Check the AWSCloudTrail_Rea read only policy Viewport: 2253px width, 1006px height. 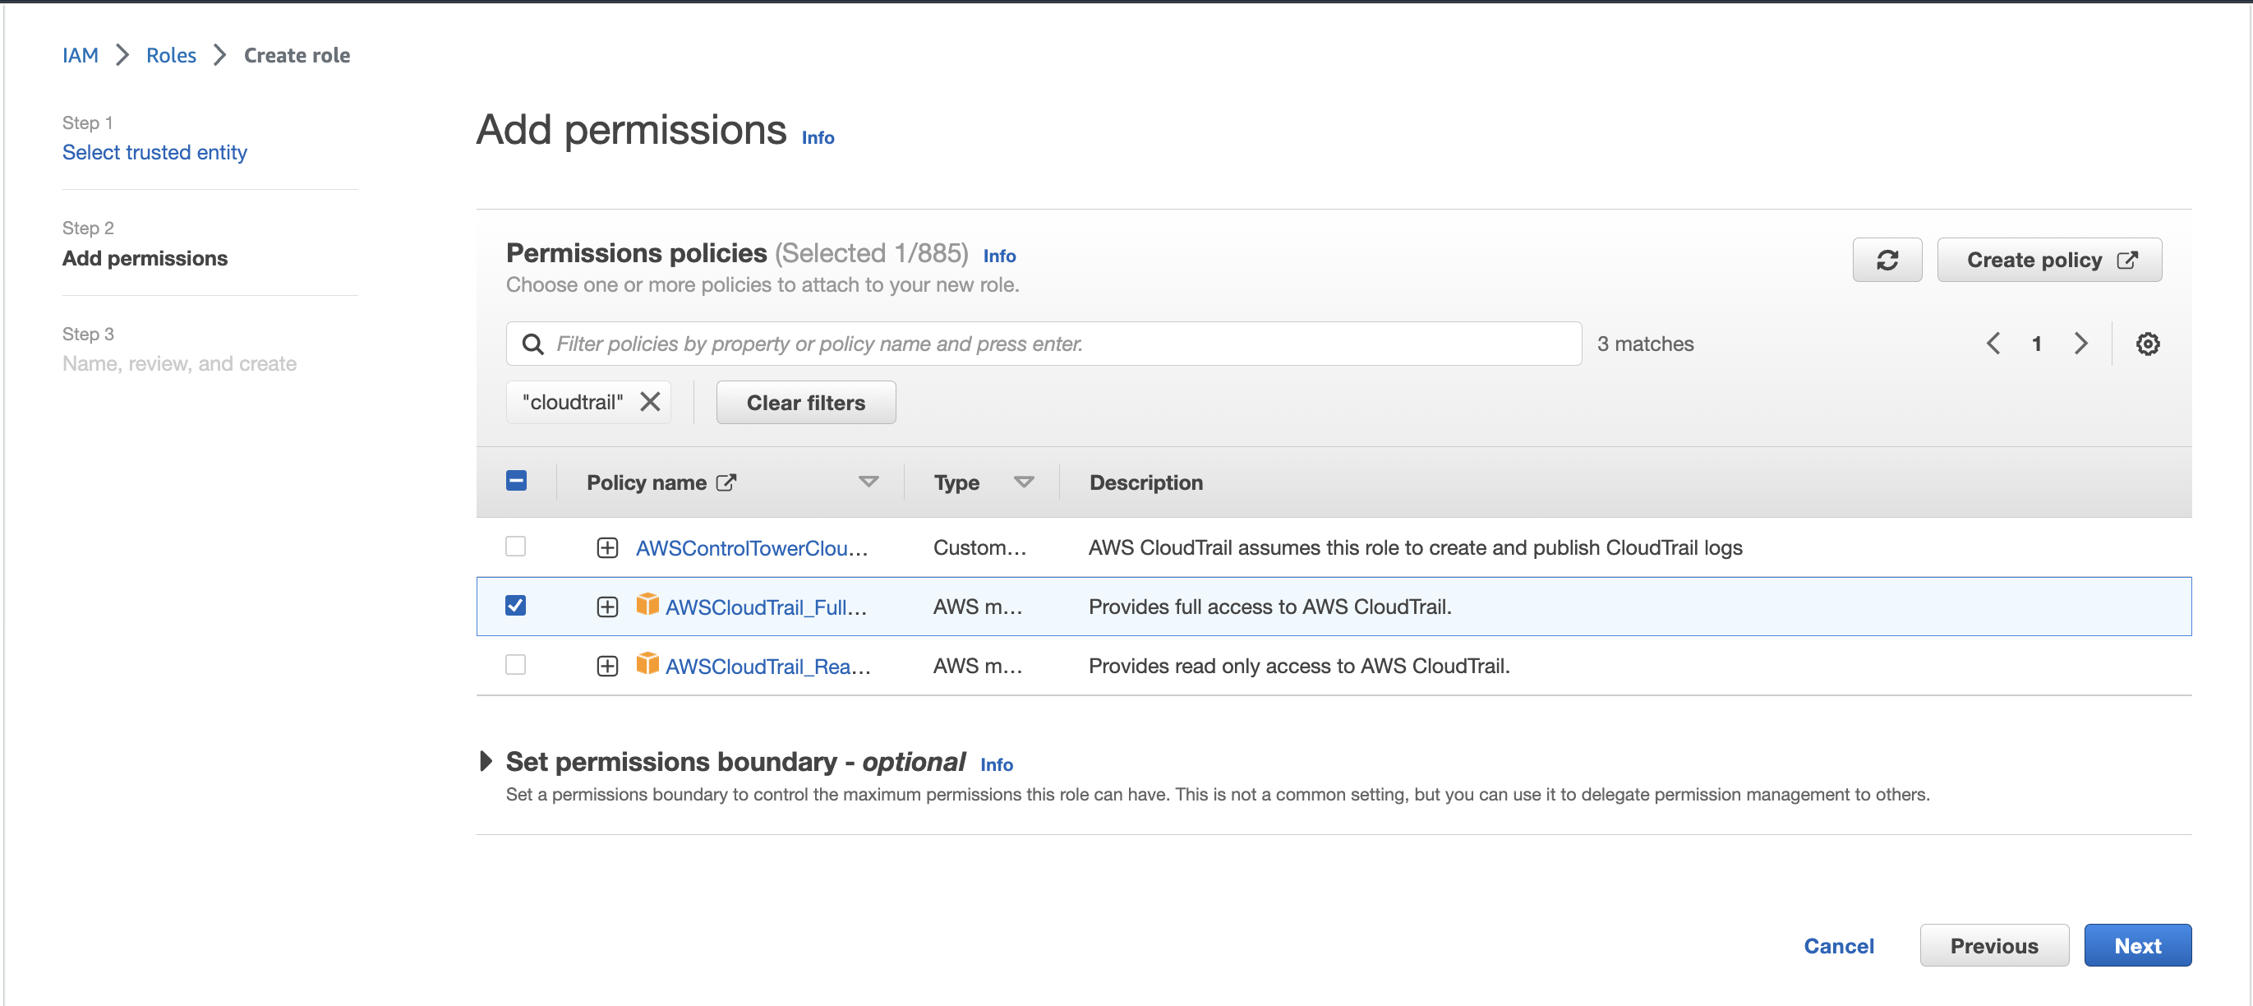pos(516,665)
